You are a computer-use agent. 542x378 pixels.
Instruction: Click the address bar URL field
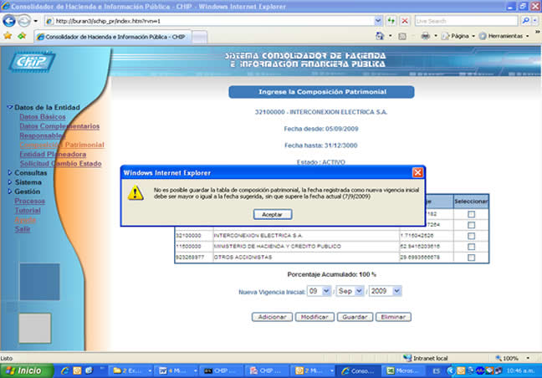pyautogui.click(x=211, y=21)
